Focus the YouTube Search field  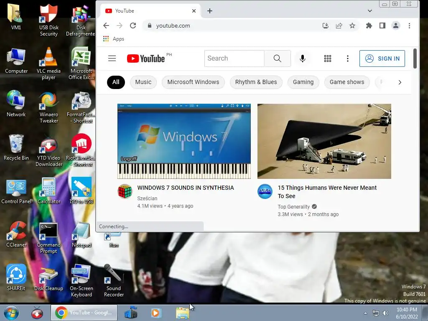click(x=234, y=59)
